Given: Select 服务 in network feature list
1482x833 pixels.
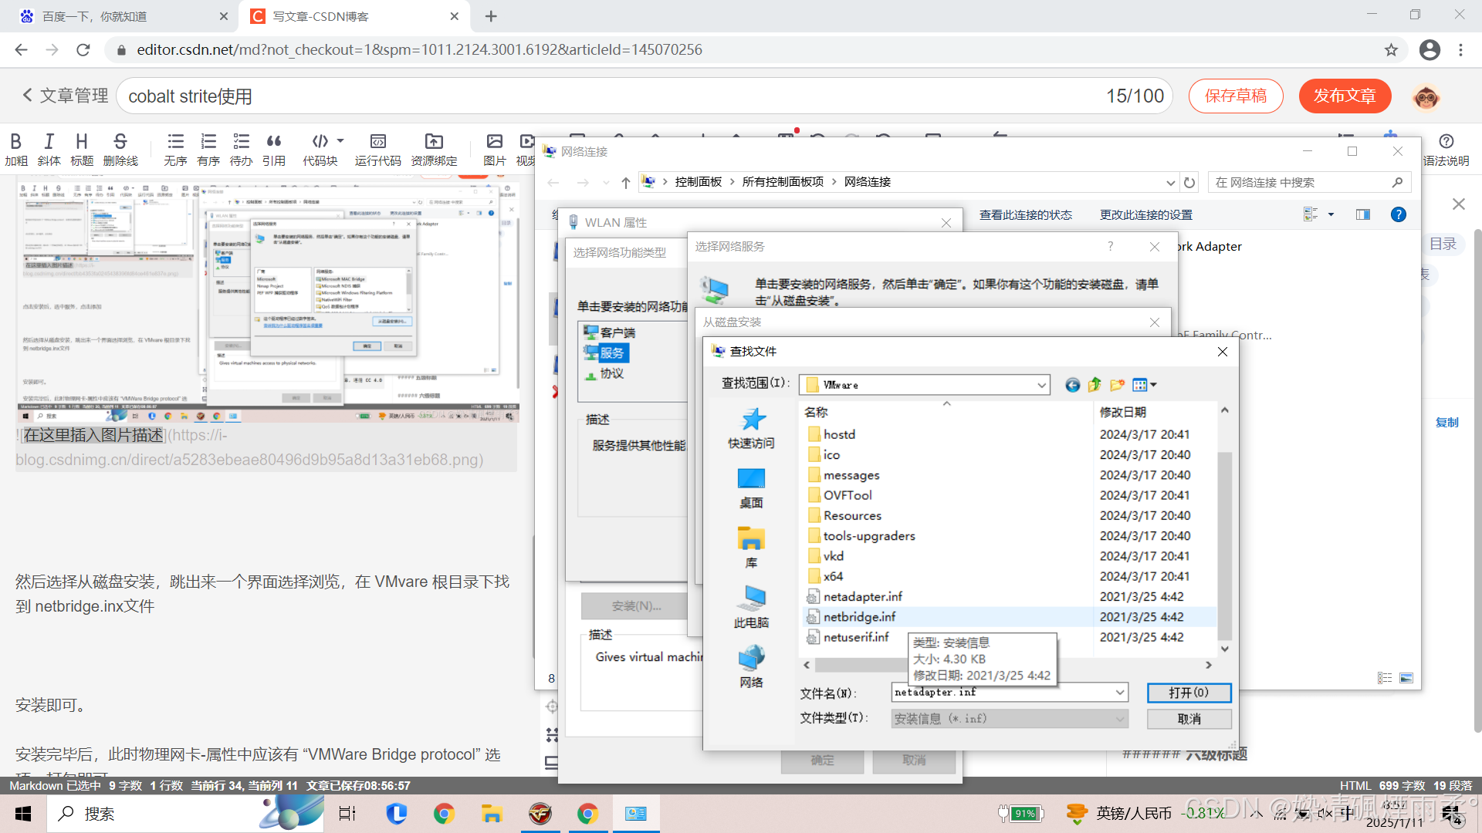Looking at the screenshot, I should point(612,352).
